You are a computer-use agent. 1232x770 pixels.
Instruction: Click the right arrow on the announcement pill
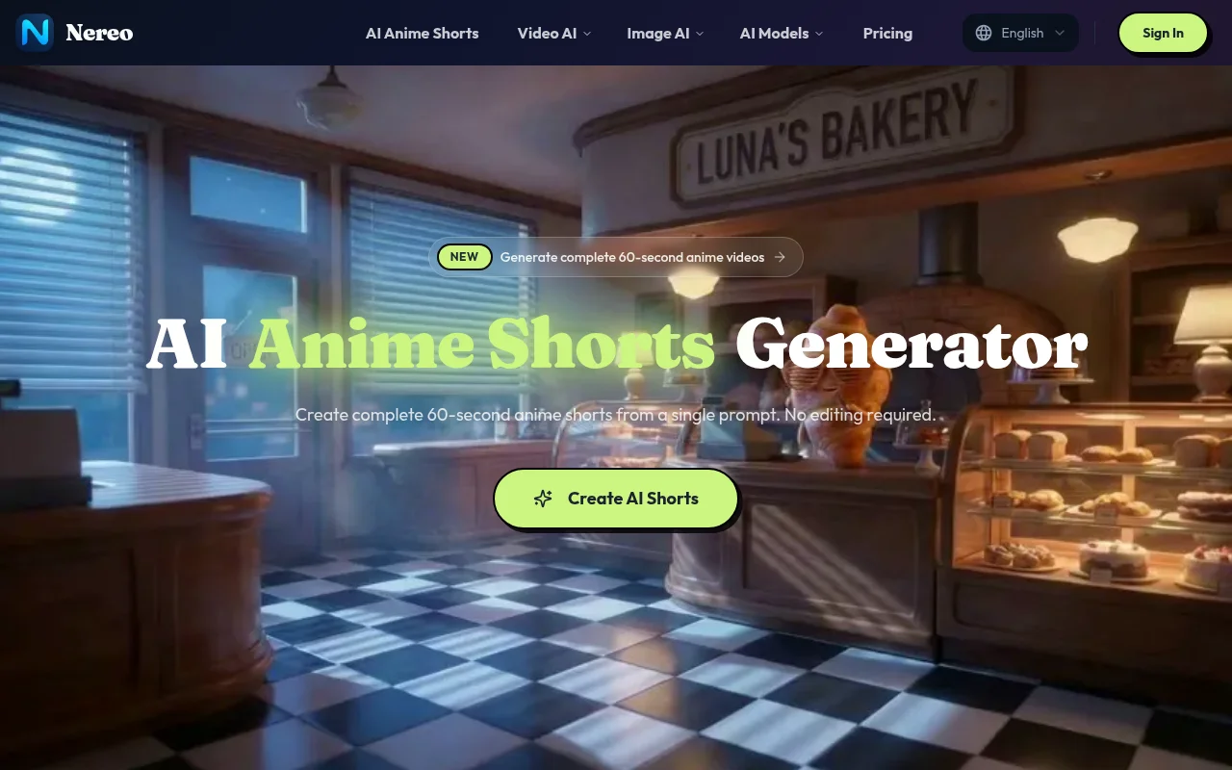pos(780,257)
